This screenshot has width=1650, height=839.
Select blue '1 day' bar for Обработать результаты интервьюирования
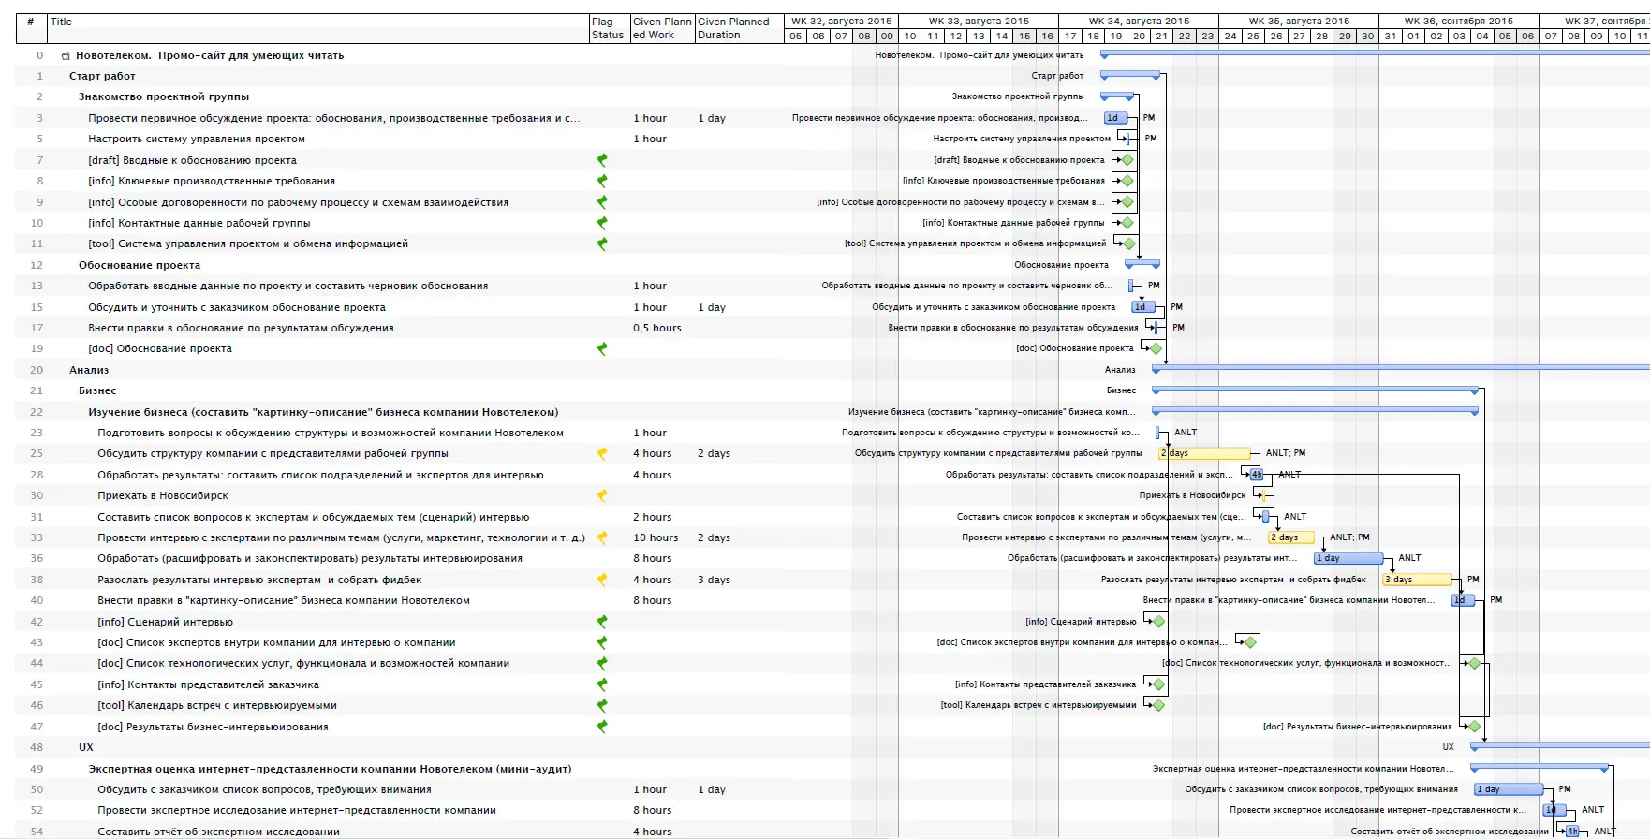pos(1348,558)
